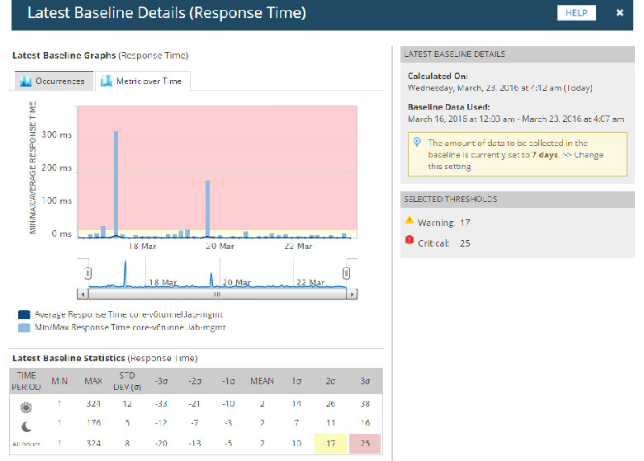Click the scrollbar left arrow under chart

click(82, 293)
